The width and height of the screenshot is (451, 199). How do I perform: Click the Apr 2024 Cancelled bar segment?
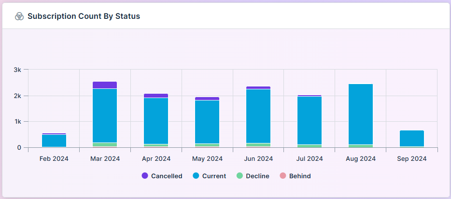(x=156, y=96)
